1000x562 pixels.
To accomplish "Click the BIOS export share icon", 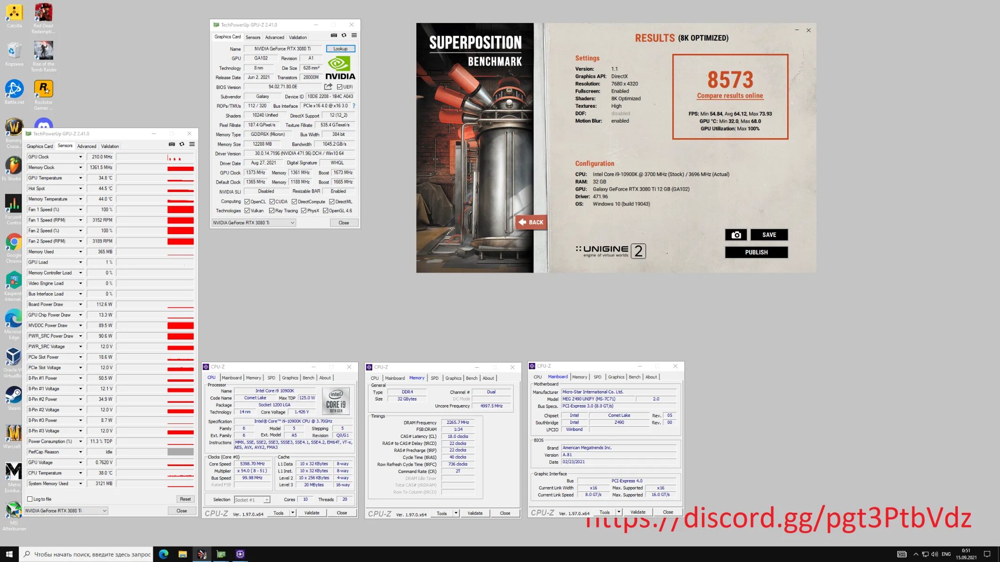I will 328,87.
